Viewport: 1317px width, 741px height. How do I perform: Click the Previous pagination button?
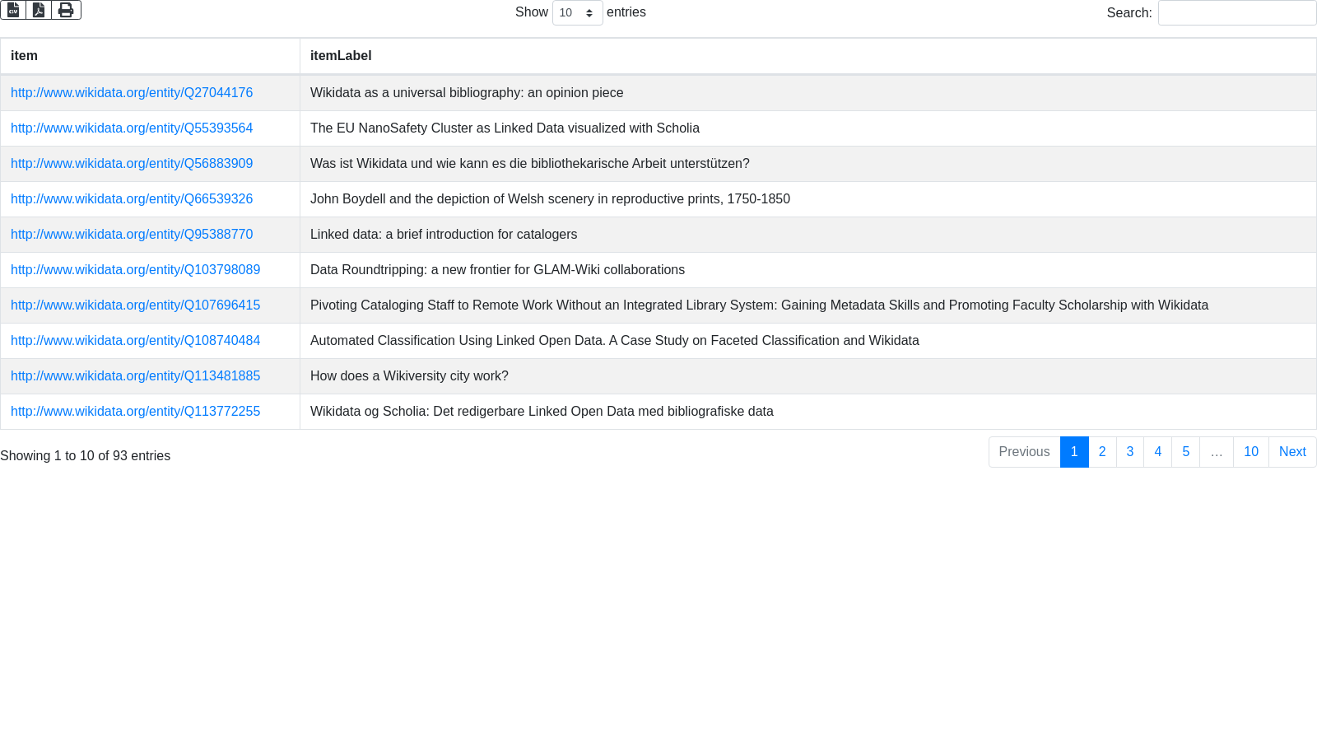1025,452
